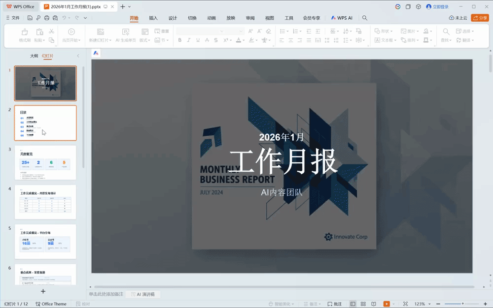
Task: Toggle text shadow S button
Action: [216, 40]
